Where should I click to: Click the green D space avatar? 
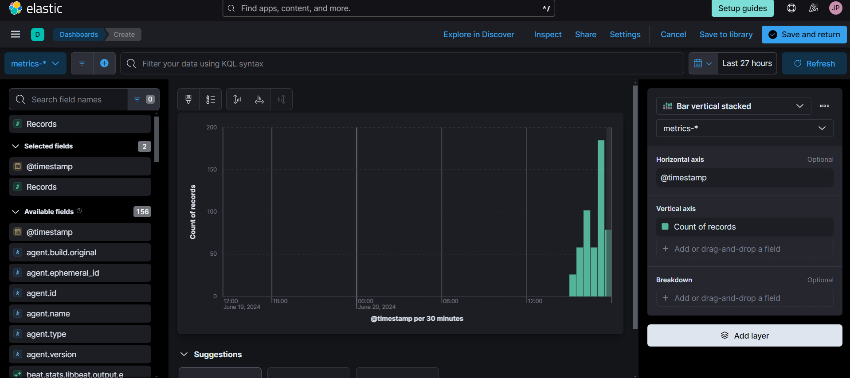pos(38,34)
